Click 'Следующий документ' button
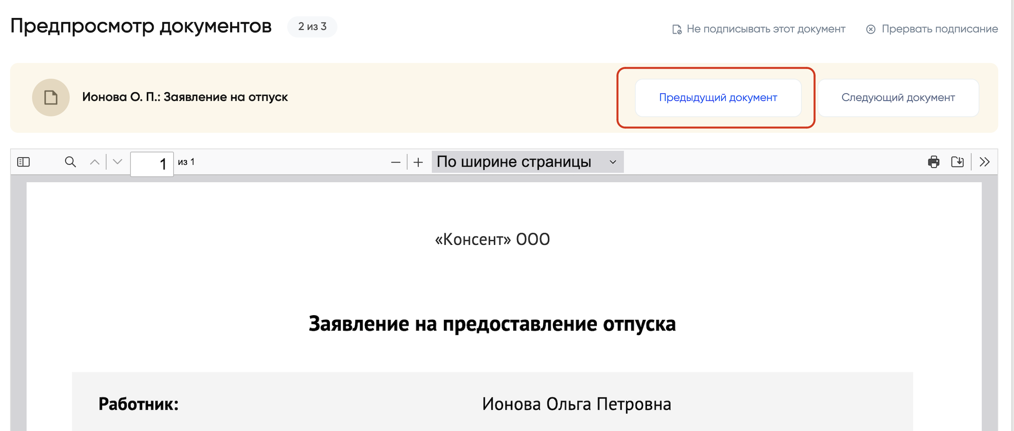Viewport: 1014px width, 431px height. point(898,98)
